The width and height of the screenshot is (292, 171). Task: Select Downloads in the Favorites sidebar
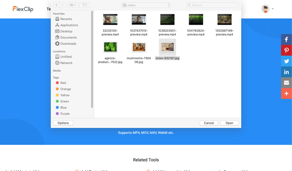click(x=68, y=43)
